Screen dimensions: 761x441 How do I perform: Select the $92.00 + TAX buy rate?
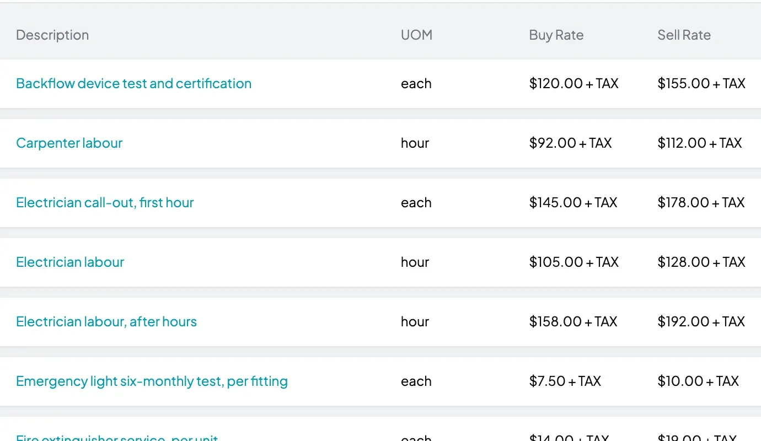(x=570, y=143)
